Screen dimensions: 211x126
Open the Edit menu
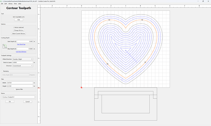(x=6, y=4)
